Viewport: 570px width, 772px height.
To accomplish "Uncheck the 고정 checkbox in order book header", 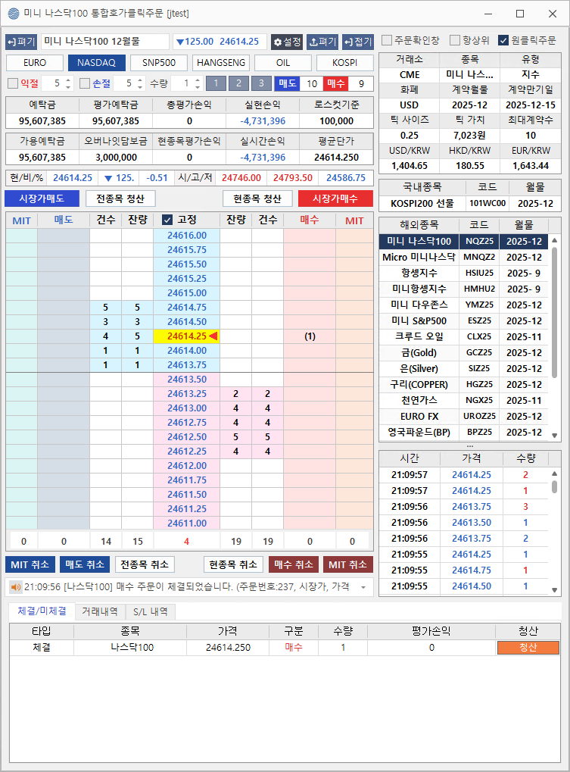I will point(167,220).
